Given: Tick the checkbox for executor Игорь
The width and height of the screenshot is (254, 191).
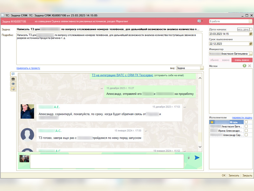Looking at the screenshot, I should (246, 122).
